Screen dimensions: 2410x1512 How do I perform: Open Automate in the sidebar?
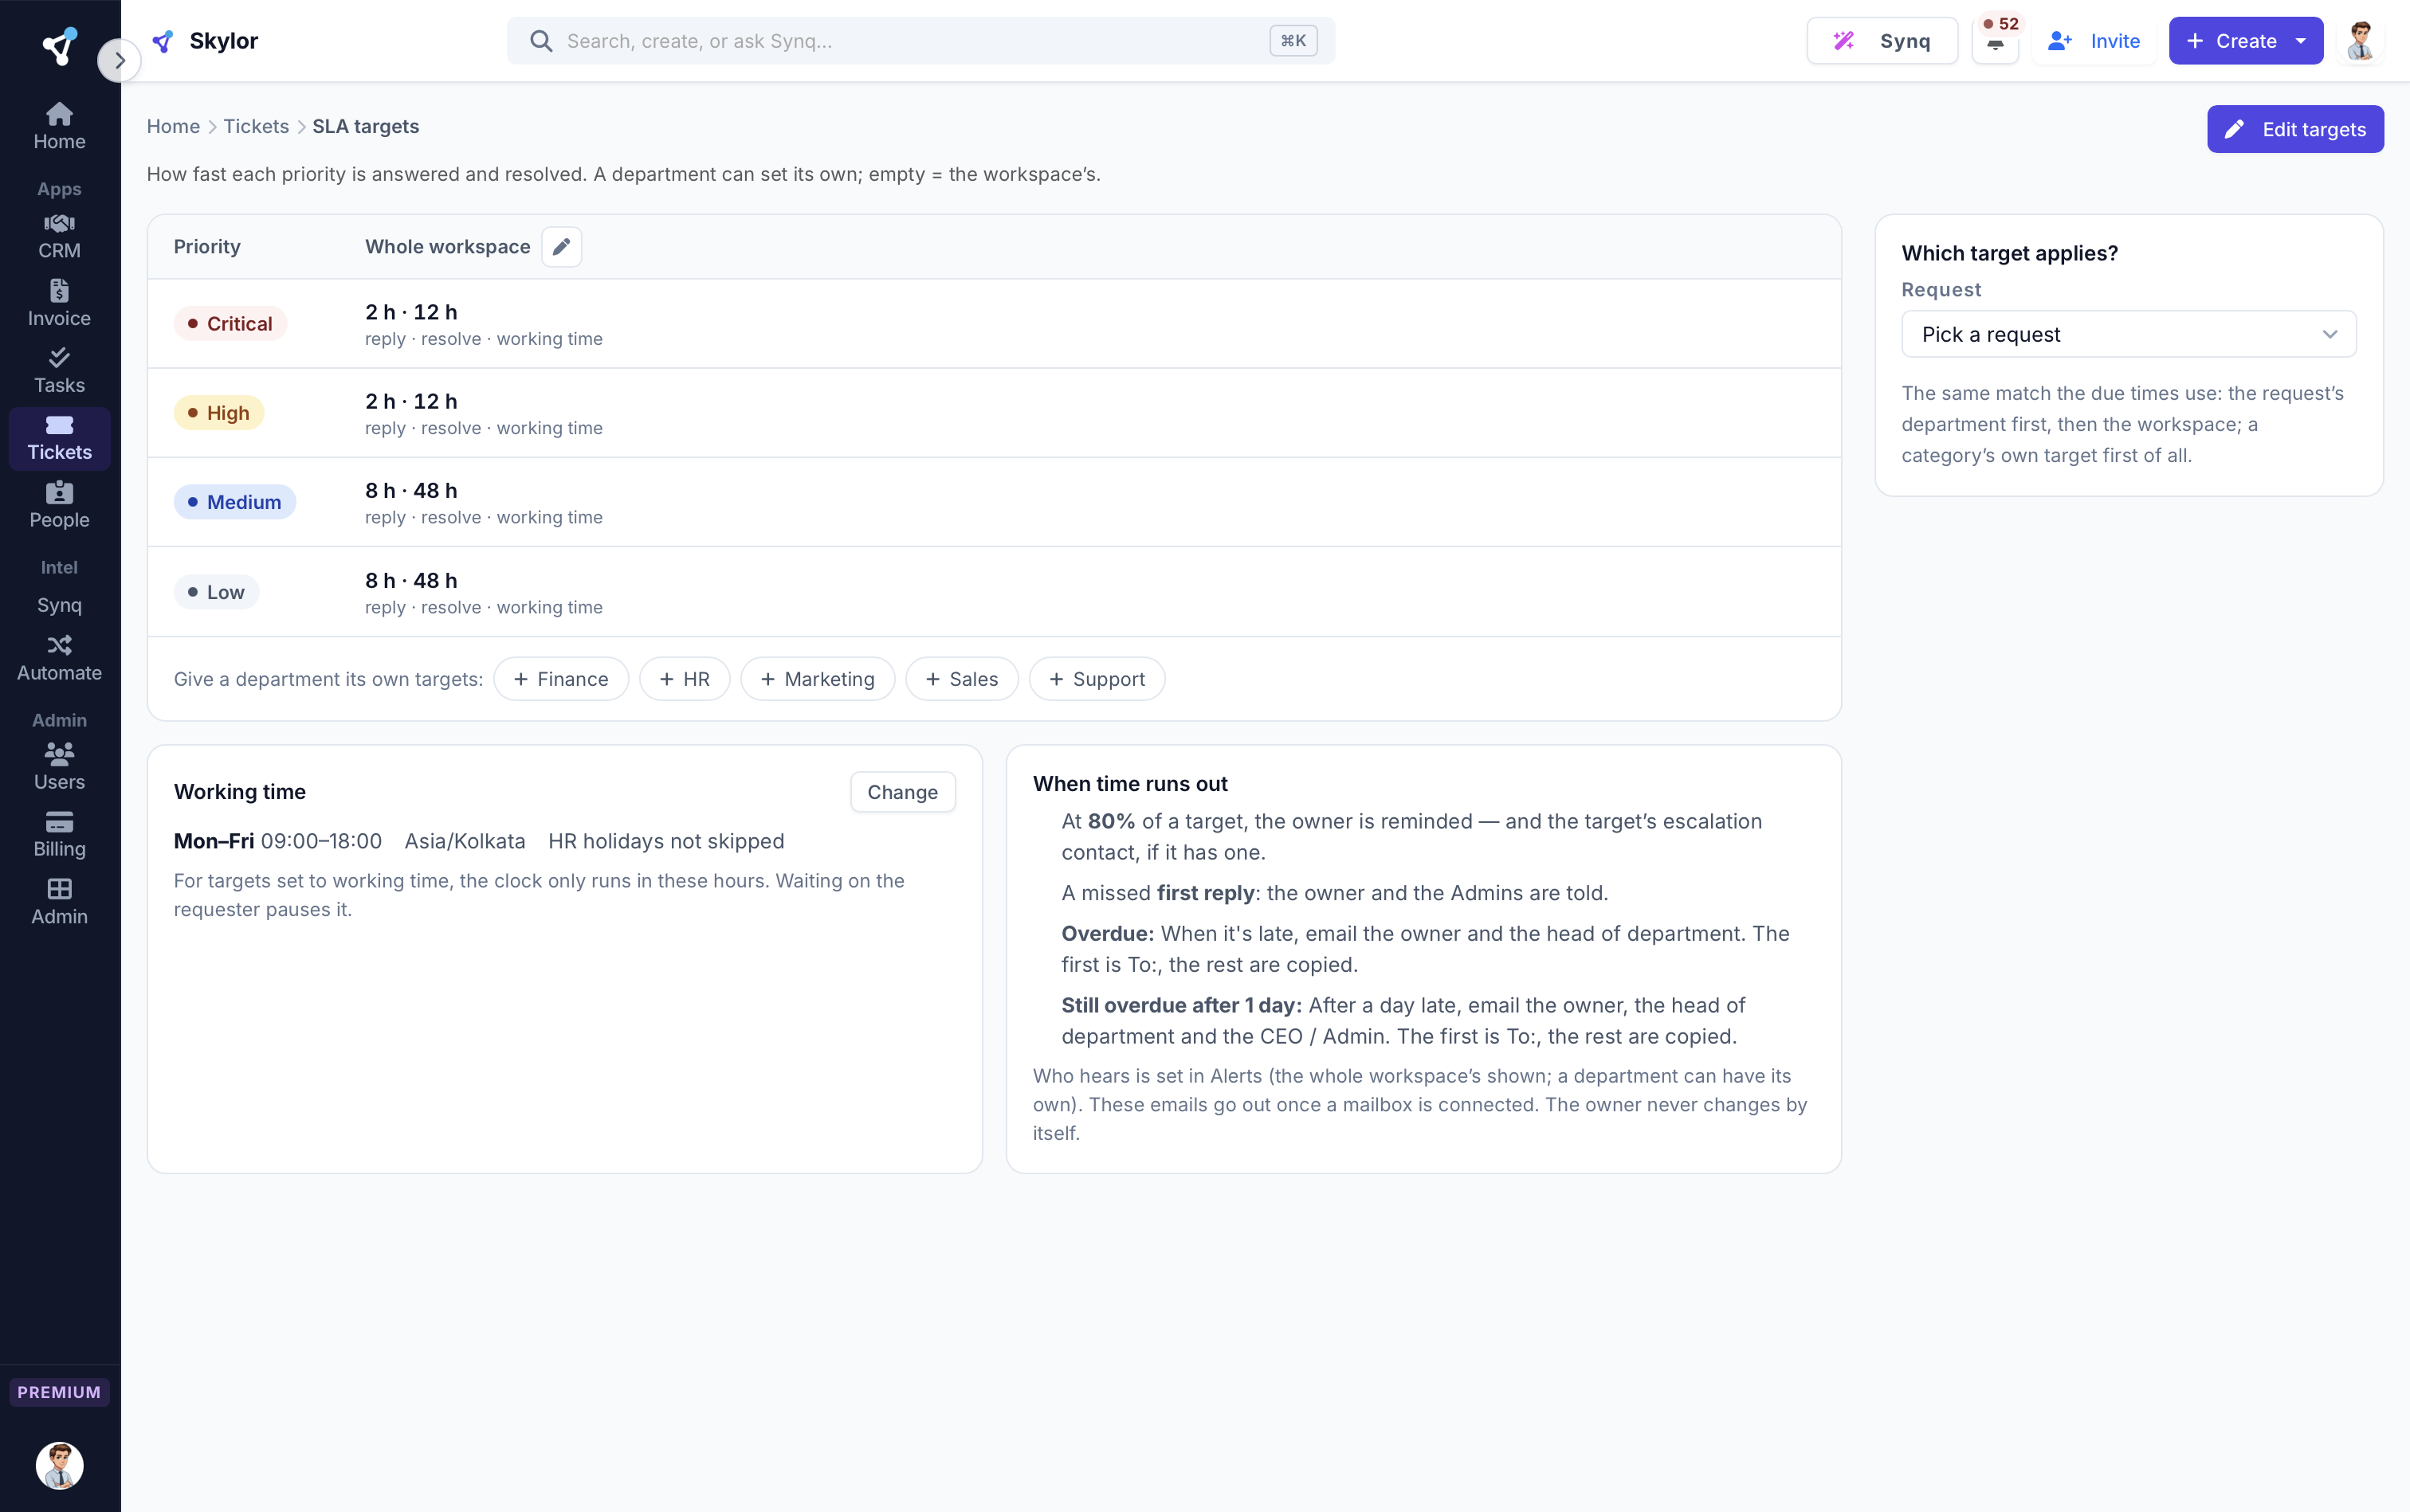(59, 658)
